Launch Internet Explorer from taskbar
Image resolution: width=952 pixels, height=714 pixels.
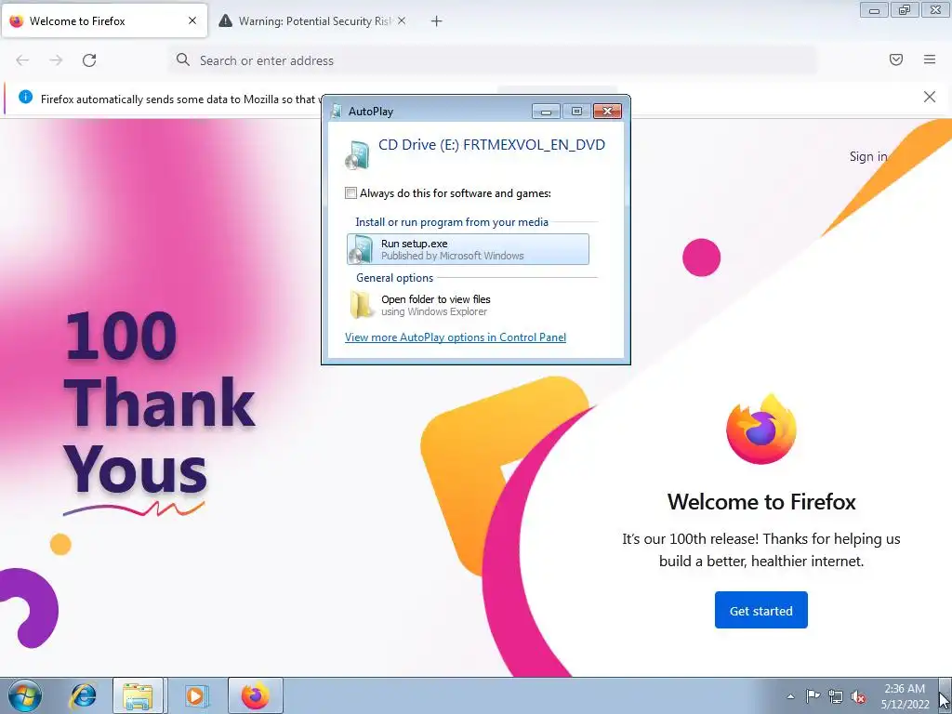(83, 695)
